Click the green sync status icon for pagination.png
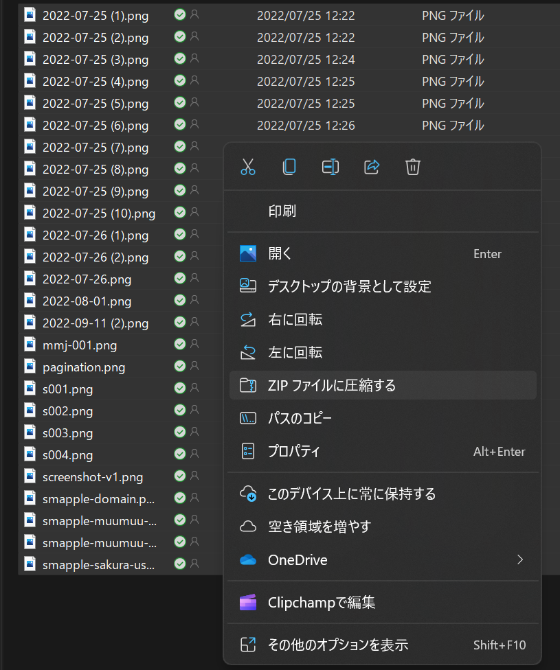The height and width of the screenshot is (670, 560). pos(180,366)
